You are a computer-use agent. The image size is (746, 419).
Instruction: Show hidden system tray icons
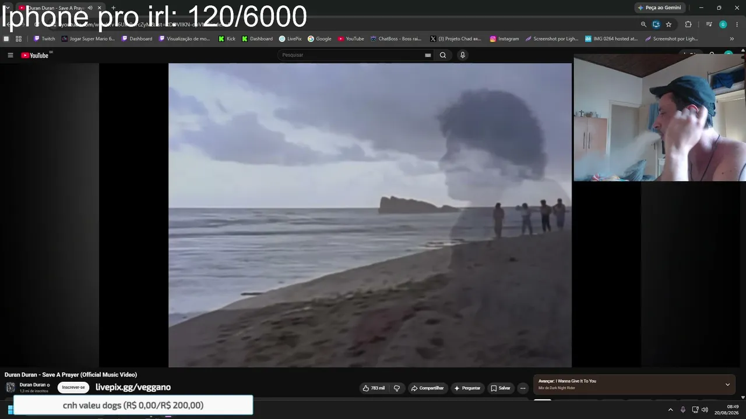click(670, 410)
